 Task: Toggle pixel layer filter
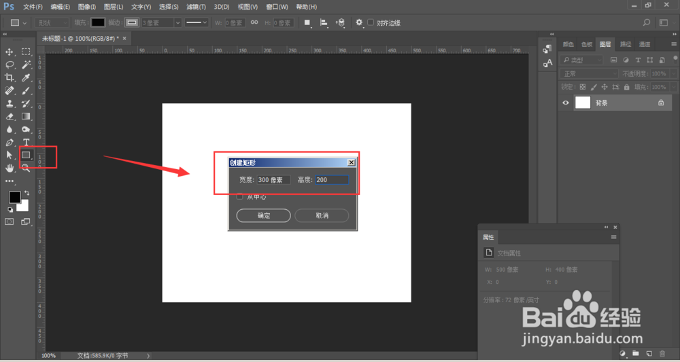(613, 60)
